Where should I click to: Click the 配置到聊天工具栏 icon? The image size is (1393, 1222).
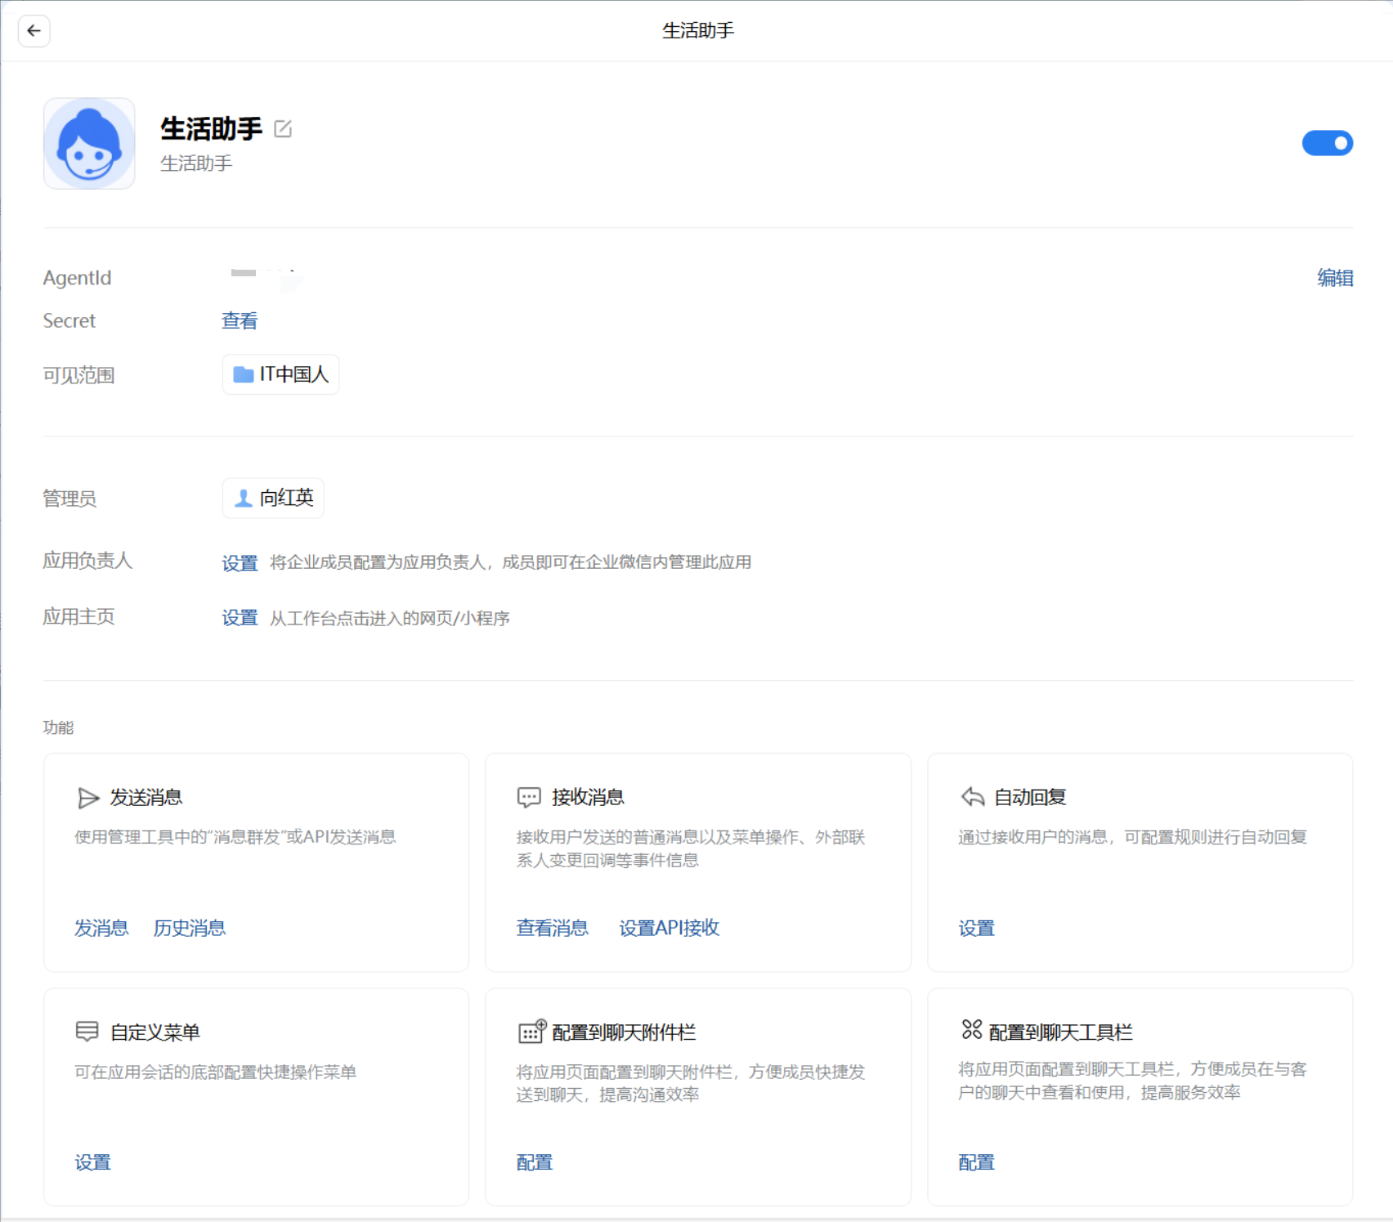click(971, 1030)
